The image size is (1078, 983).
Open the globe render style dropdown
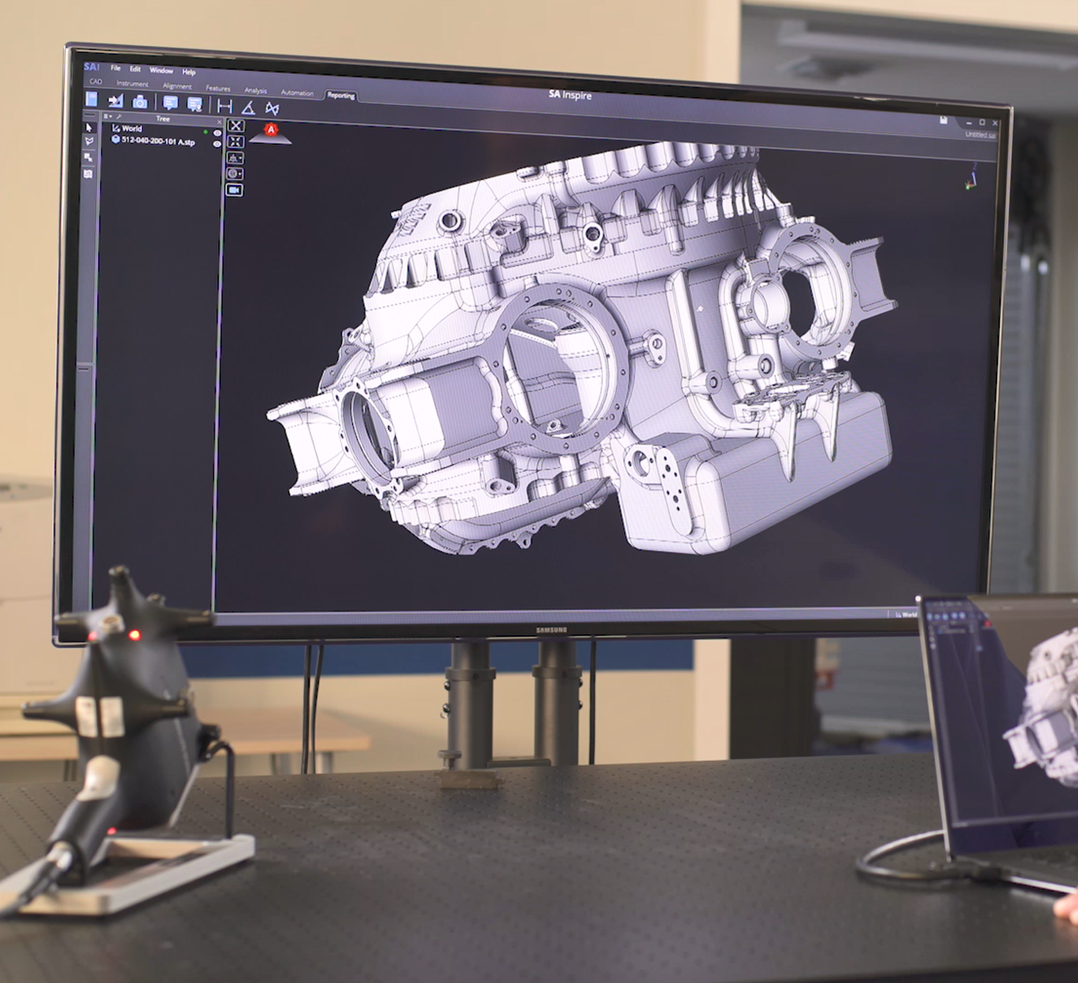[235, 174]
